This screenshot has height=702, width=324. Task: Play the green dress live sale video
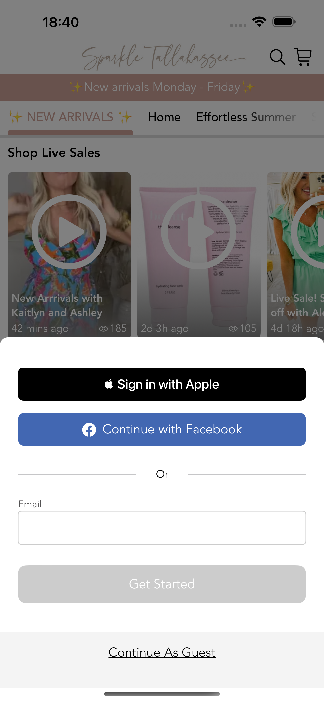click(308, 232)
